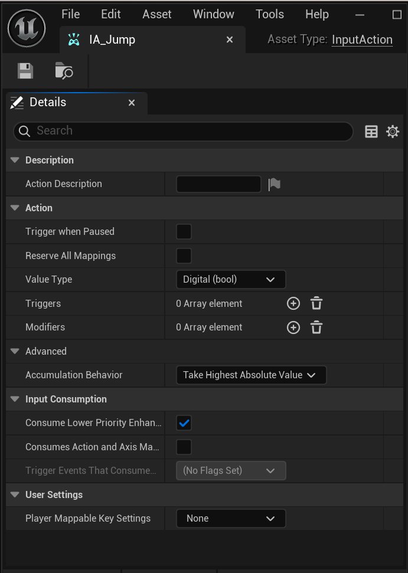Click the Unreal Engine logo icon
This screenshot has width=408, height=573.
(27, 28)
